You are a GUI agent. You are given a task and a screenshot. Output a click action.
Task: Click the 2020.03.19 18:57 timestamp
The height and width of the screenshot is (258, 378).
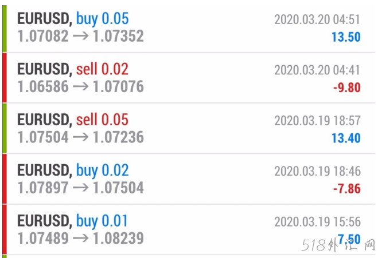click(317, 121)
